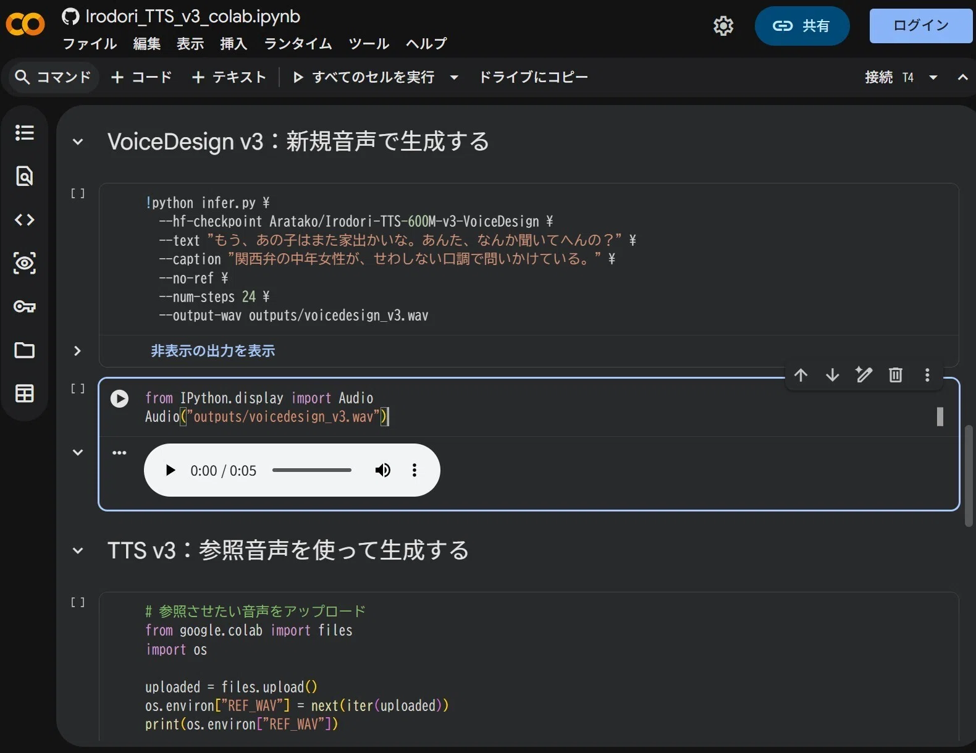Open the find and replace sidebar icon

point(25,176)
